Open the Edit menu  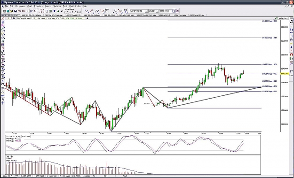(12, 6)
